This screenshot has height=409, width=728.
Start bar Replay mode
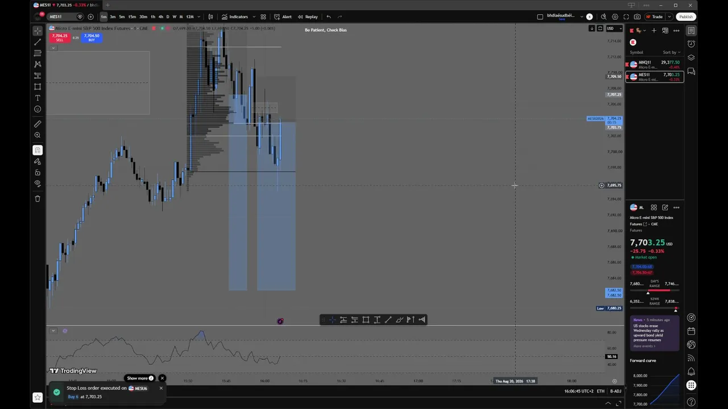coord(308,16)
